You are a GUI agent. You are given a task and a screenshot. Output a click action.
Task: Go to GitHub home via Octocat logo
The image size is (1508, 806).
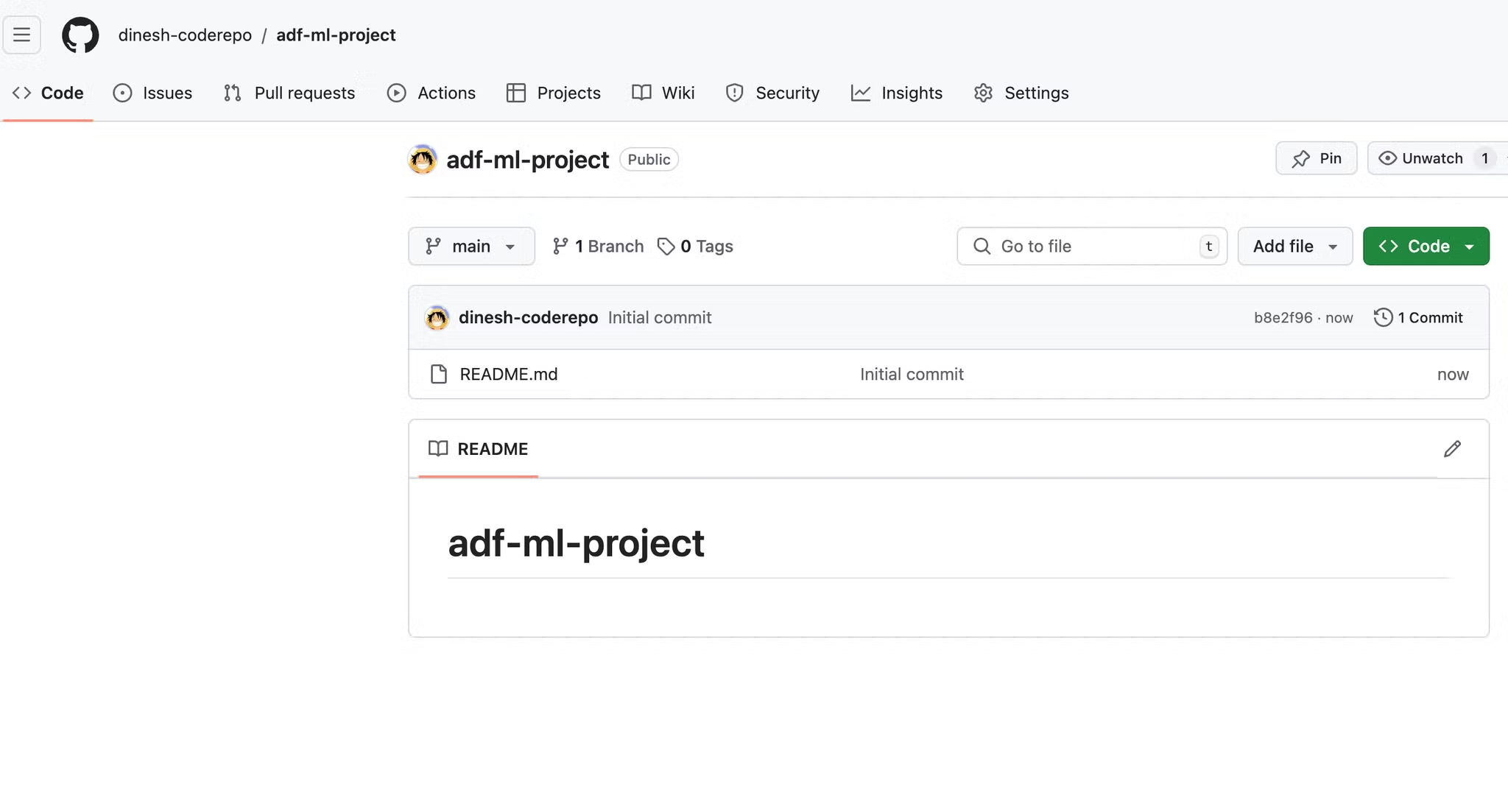tap(80, 35)
